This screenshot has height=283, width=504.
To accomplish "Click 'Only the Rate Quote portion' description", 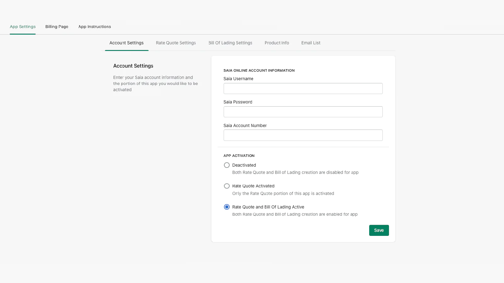I will tap(283, 194).
